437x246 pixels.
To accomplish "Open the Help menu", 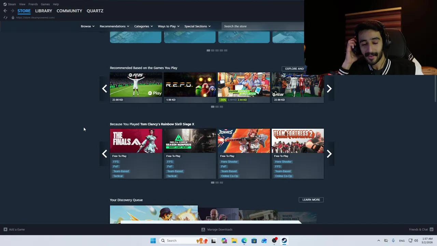I will point(56,4).
